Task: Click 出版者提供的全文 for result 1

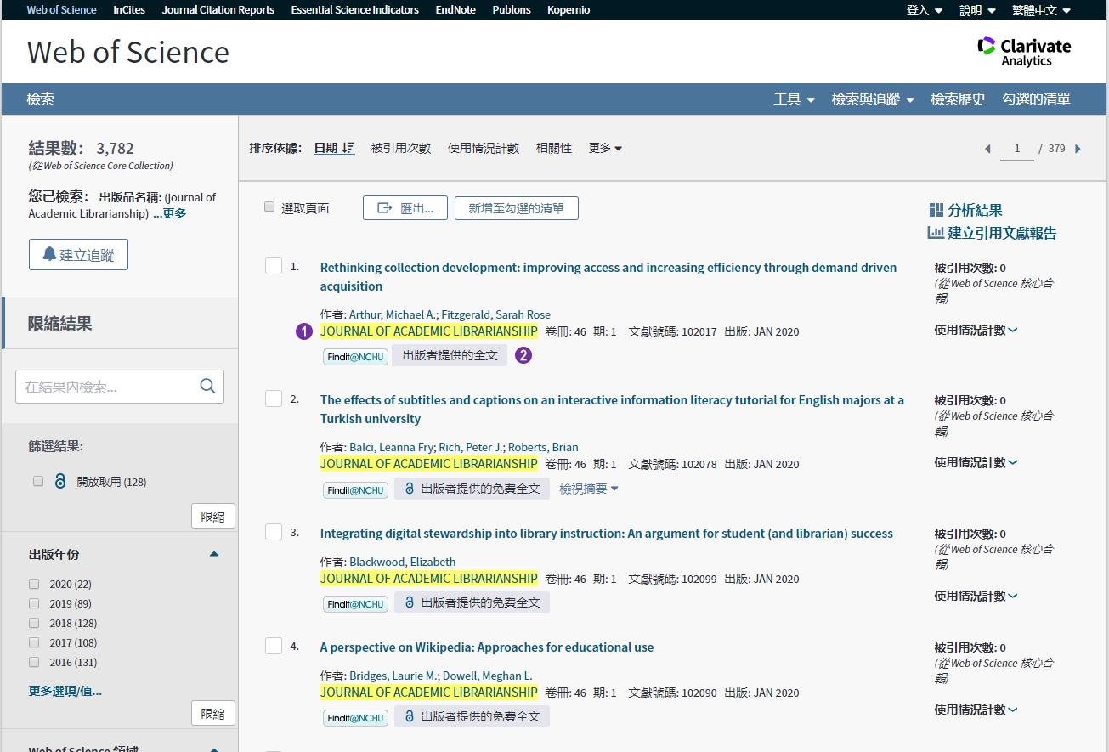Action: [450, 355]
